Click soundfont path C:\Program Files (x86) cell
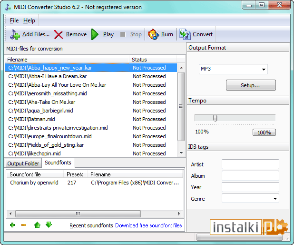The image size is (294, 245). pyautogui.click(x=135, y=183)
